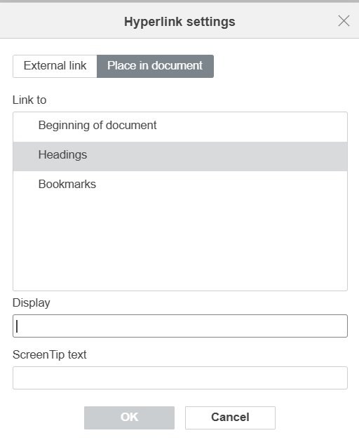The width and height of the screenshot is (359, 440).
Task: Link to the document's beginning option
Action: [x=180, y=127]
